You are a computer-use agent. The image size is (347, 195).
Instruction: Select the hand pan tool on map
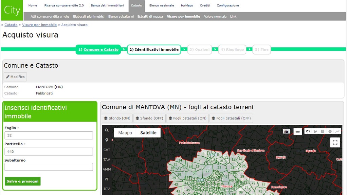click(x=308, y=131)
